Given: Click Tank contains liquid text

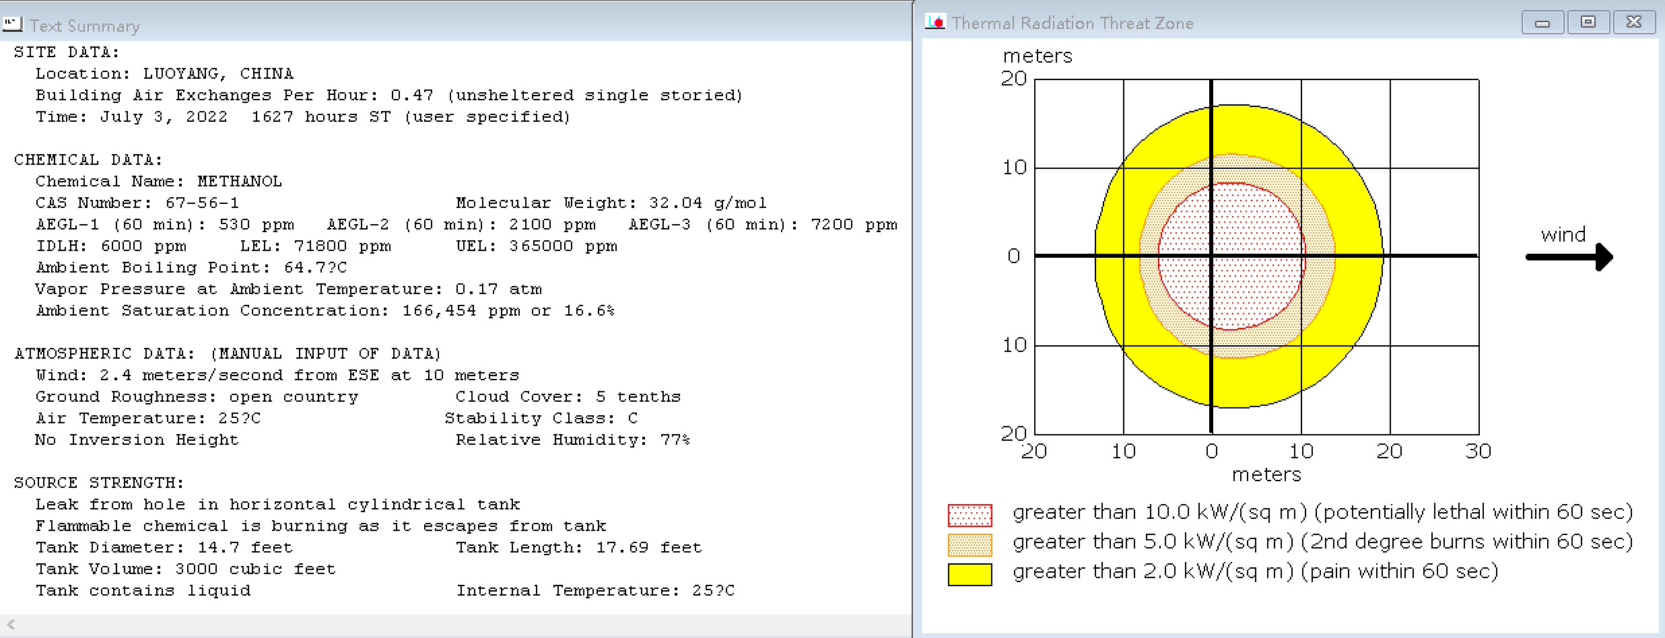Looking at the screenshot, I should (x=143, y=591).
